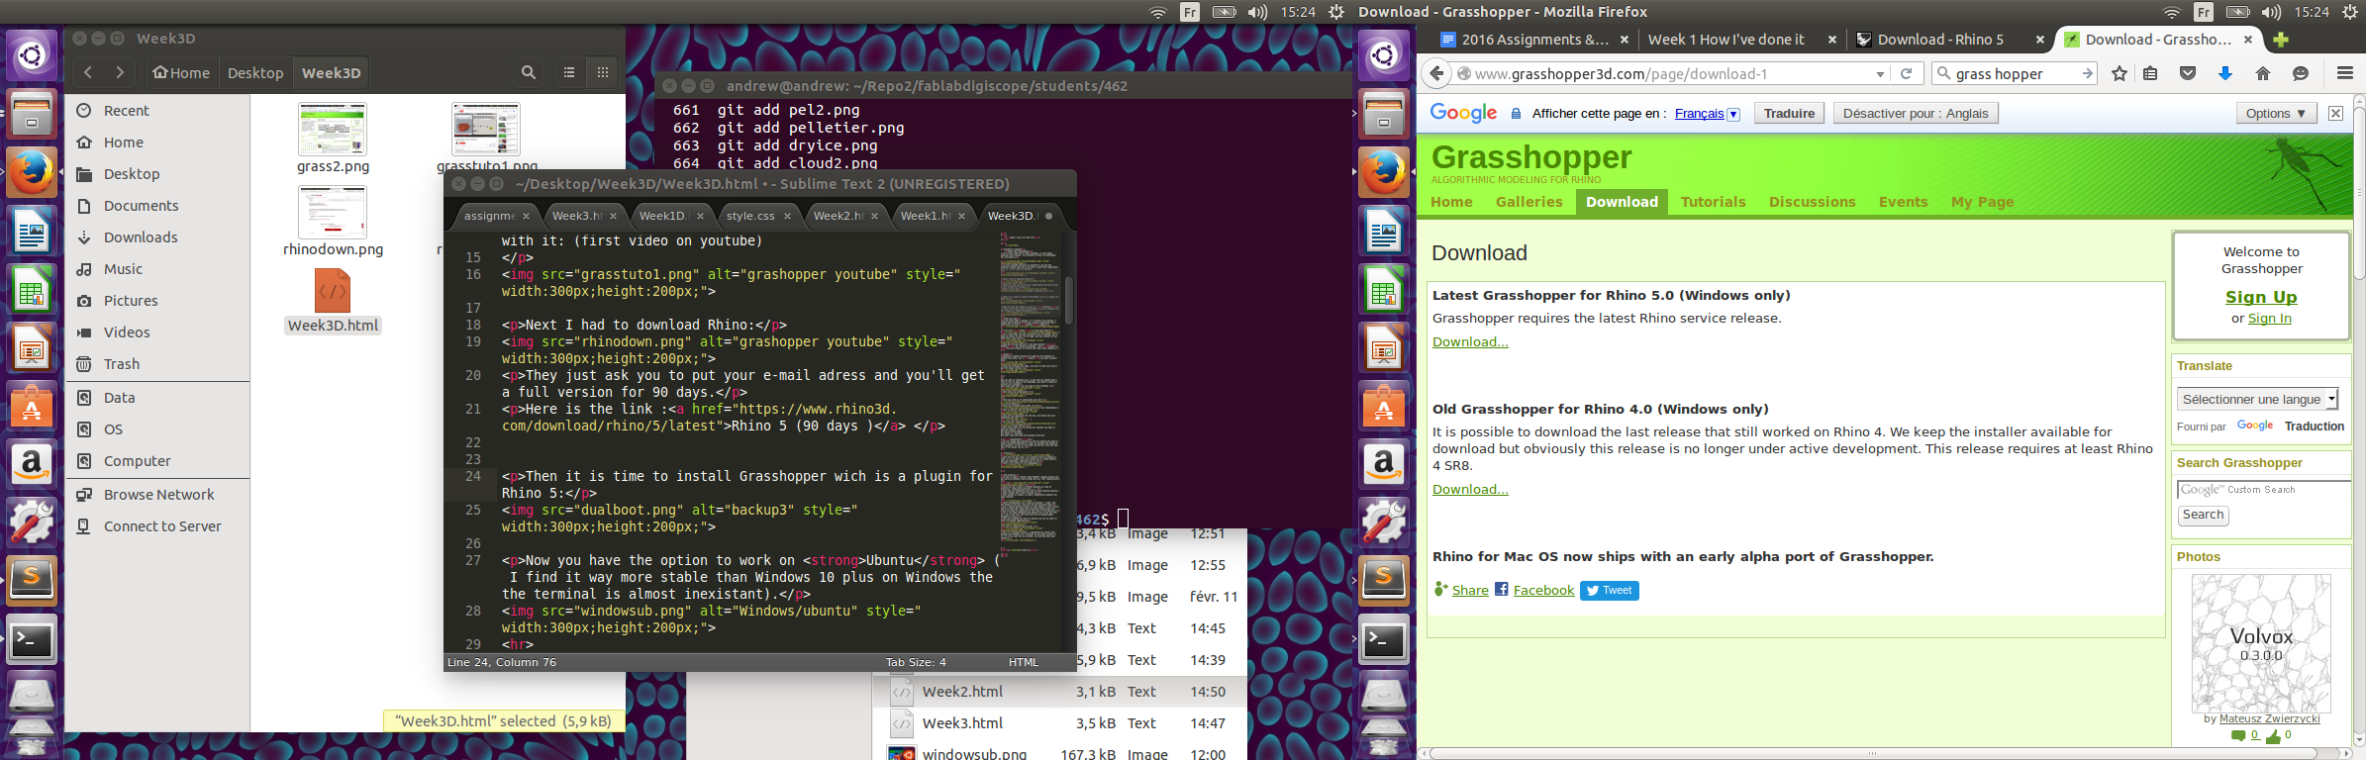Open search in the Week3D Files window

pyautogui.click(x=529, y=72)
